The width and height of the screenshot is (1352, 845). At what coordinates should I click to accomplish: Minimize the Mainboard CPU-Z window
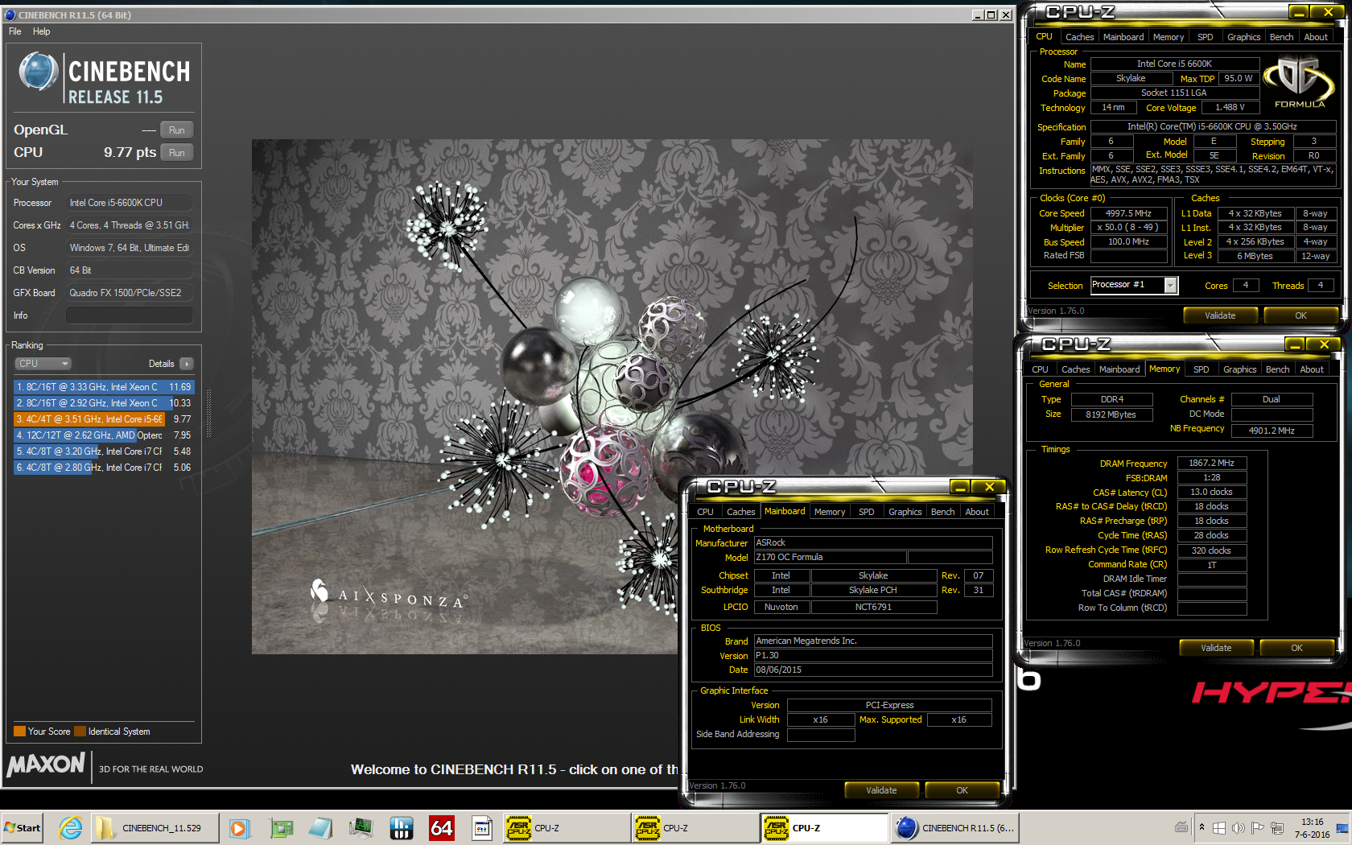(960, 487)
